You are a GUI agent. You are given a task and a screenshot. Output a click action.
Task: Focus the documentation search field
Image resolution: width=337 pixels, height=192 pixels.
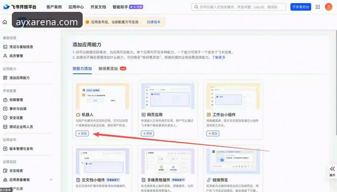click(x=239, y=7)
